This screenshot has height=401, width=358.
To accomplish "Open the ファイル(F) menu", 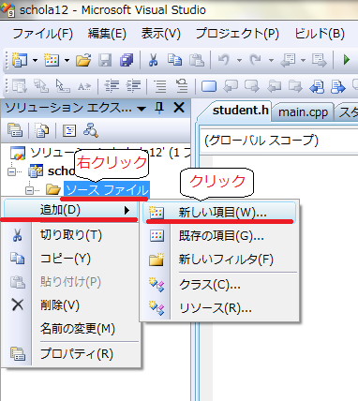I will 42,34.
